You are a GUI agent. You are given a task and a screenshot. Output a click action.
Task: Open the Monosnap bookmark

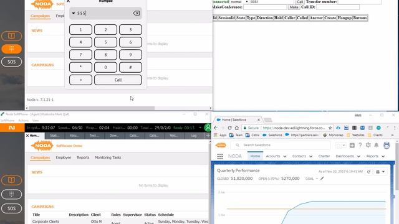pyautogui.click(x=334, y=135)
